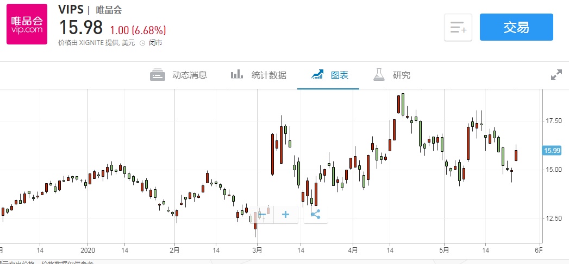This screenshot has height=264, width=569.
Task: Click the 动态消息 feed icon
Action: click(x=158, y=75)
